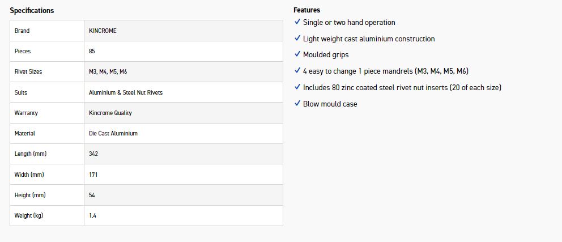Select the Brand label cell
The width and height of the screenshot is (562, 242).
[x=22, y=31]
